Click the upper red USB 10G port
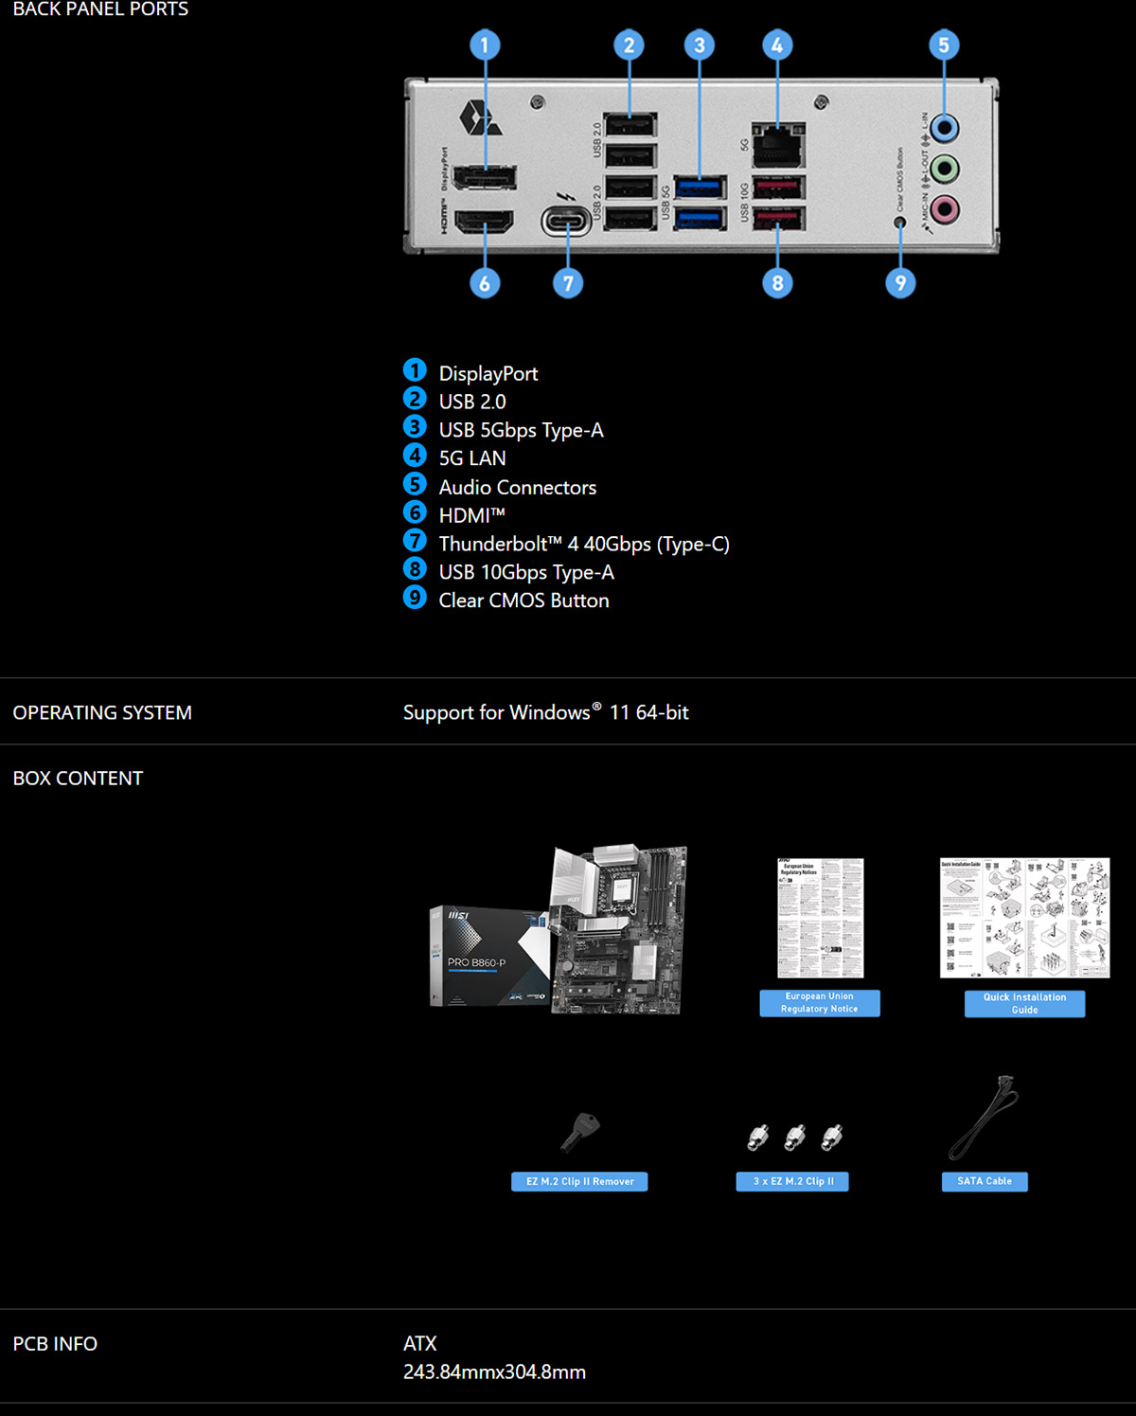 tap(779, 187)
